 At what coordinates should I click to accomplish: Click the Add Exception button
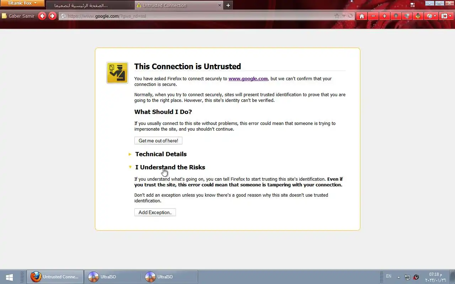click(155, 212)
